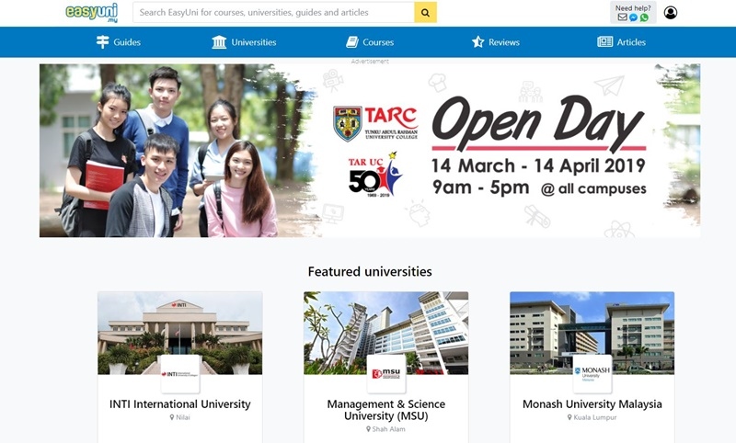736x443 pixels.
Task: Open Management & Science University (MSU) link
Action: 386,410
